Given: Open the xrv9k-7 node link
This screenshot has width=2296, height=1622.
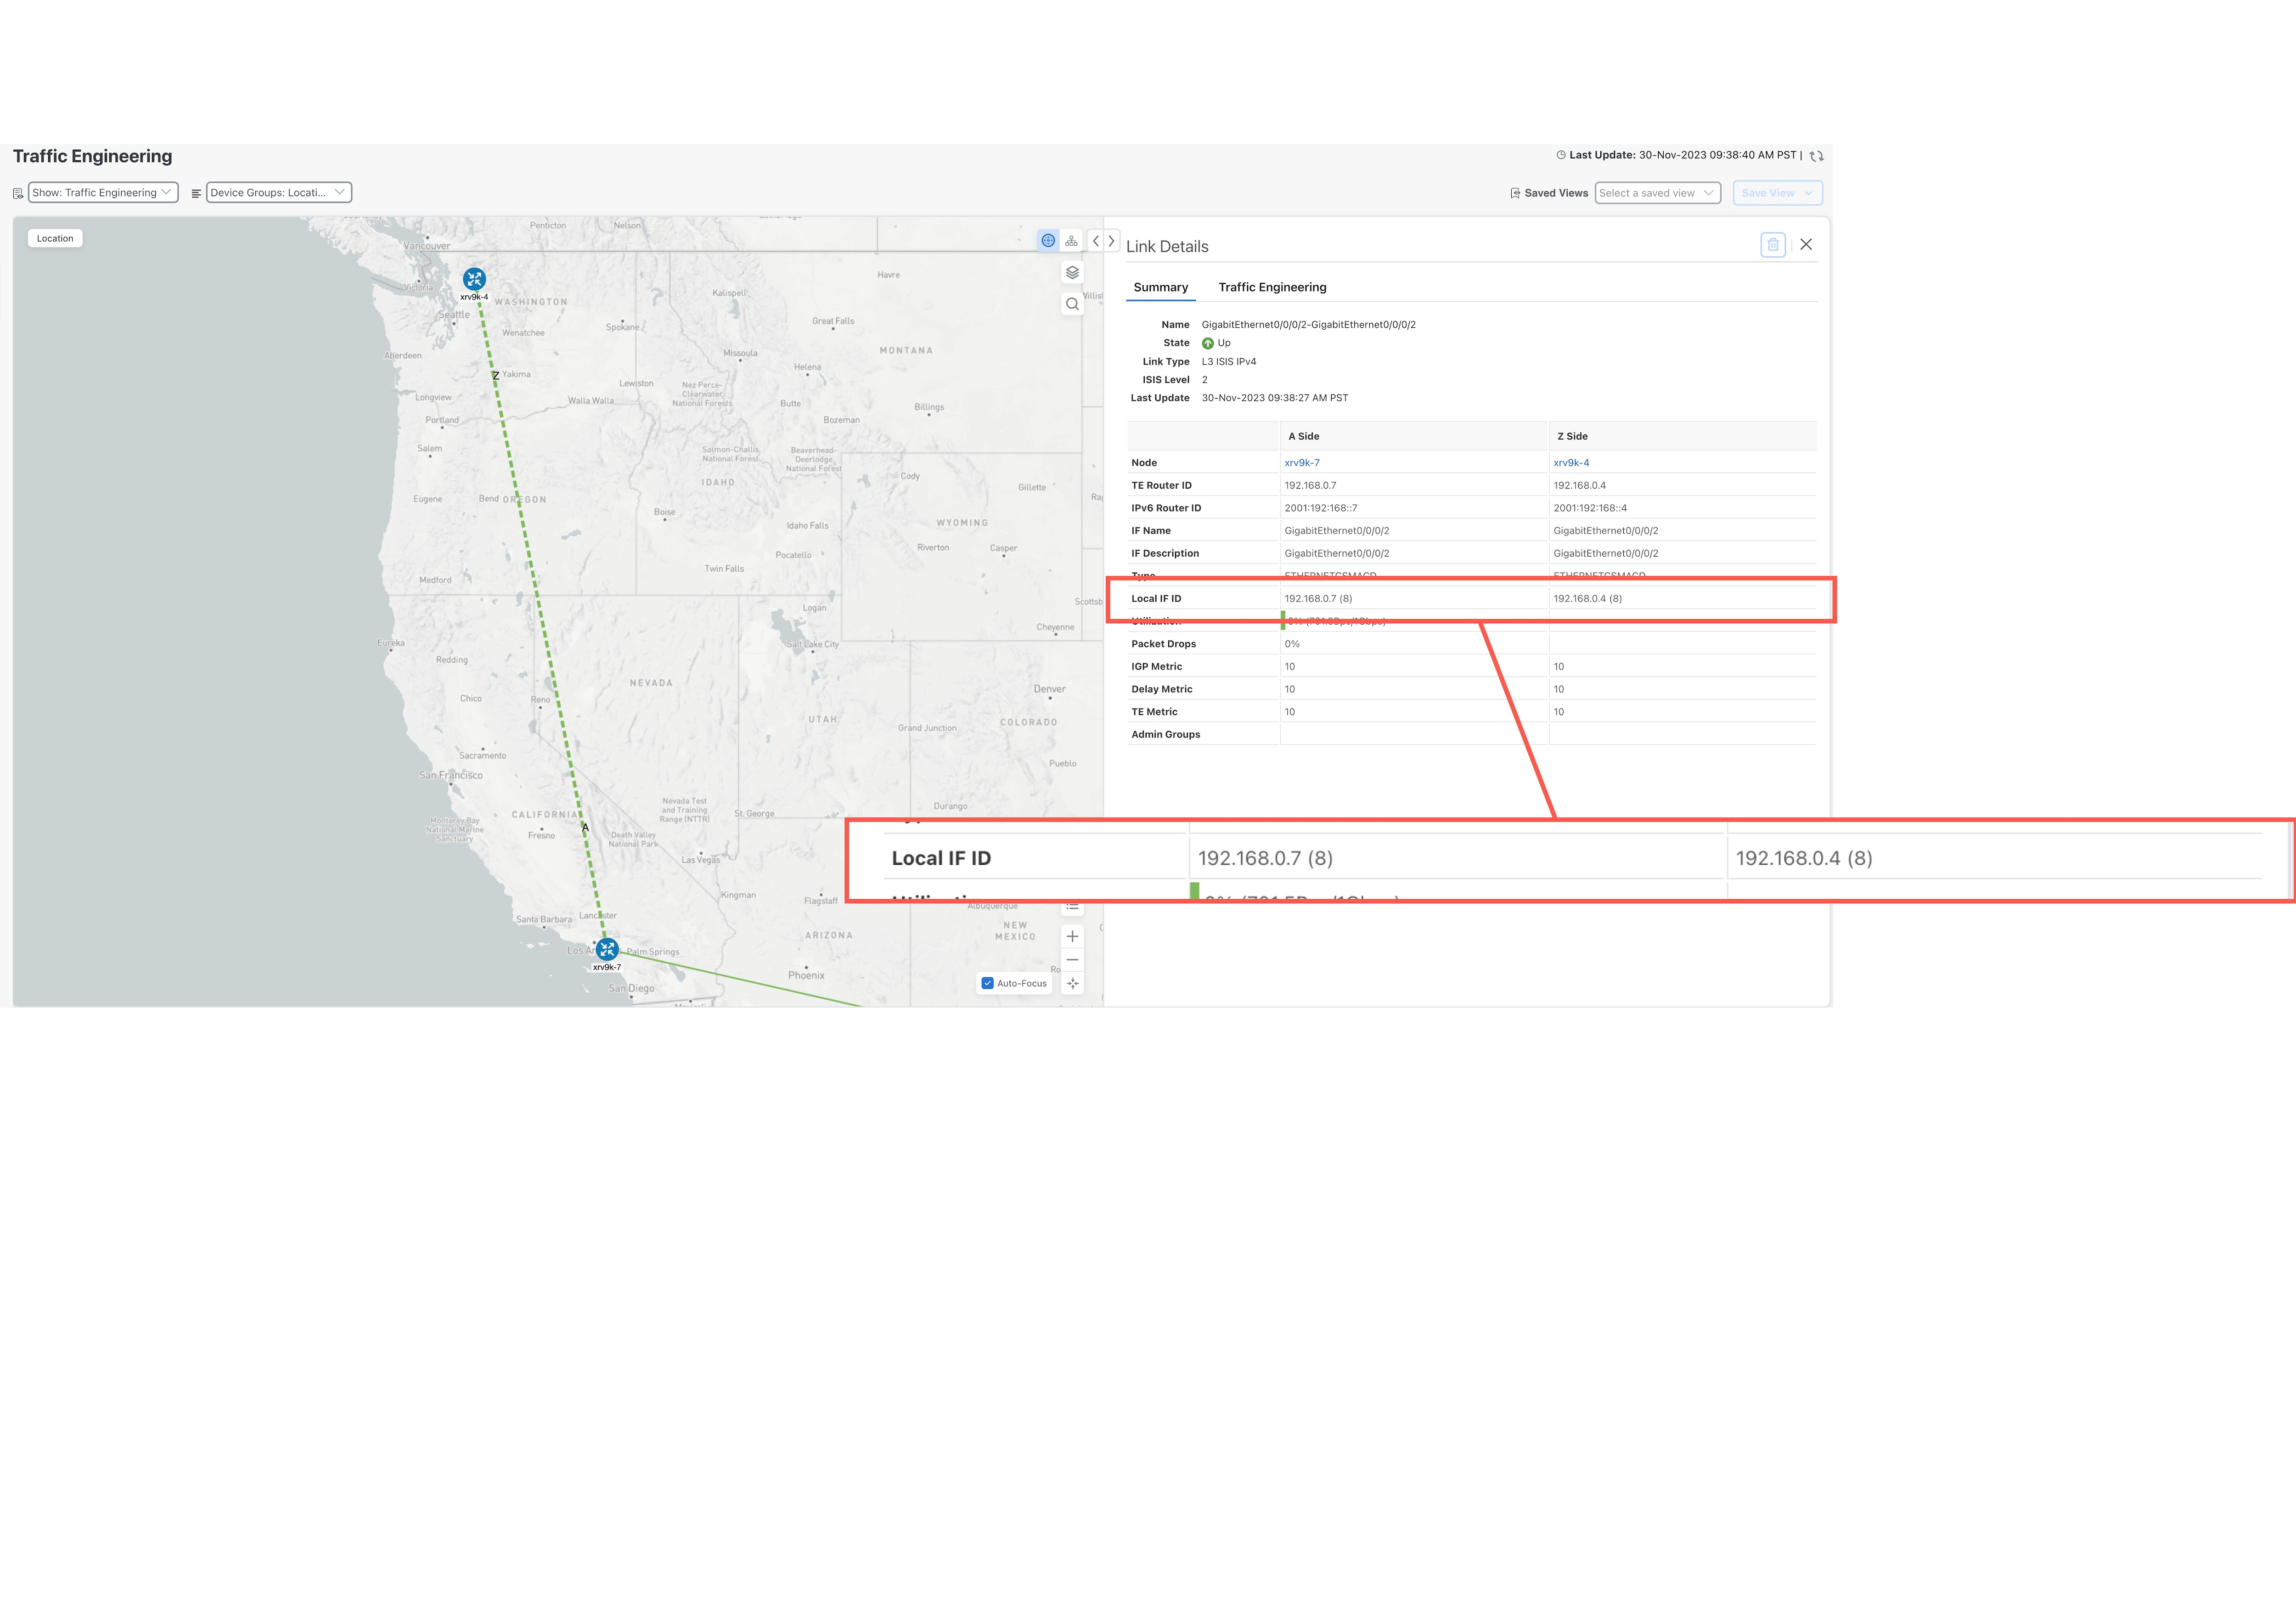Looking at the screenshot, I should point(1301,463).
